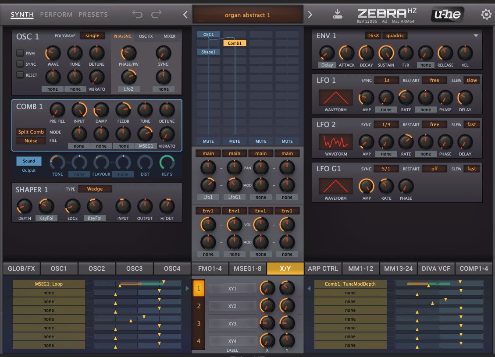Click the MSEG1: Loop target slot
This screenshot has height=357, width=495.
[49, 284]
